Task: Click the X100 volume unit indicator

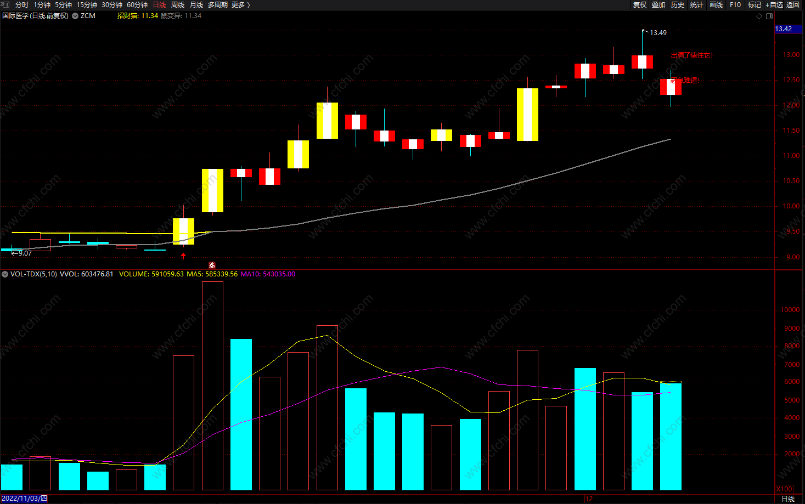Action: (x=784, y=489)
